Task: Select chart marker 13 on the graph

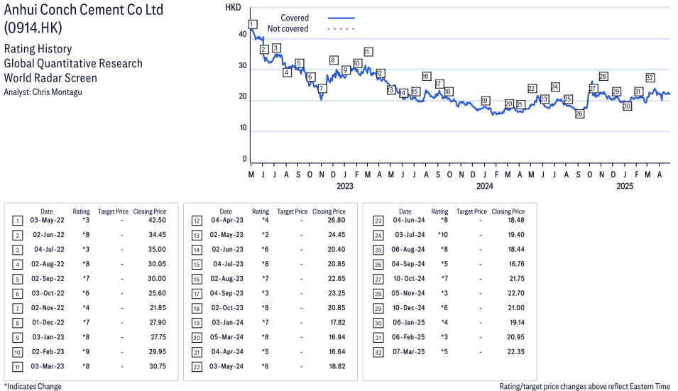Action: click(x=391, y=90)
